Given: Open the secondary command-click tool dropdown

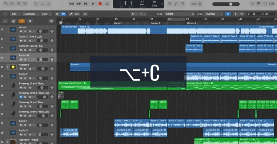Looking at the screenshot, I should point(143,14).
